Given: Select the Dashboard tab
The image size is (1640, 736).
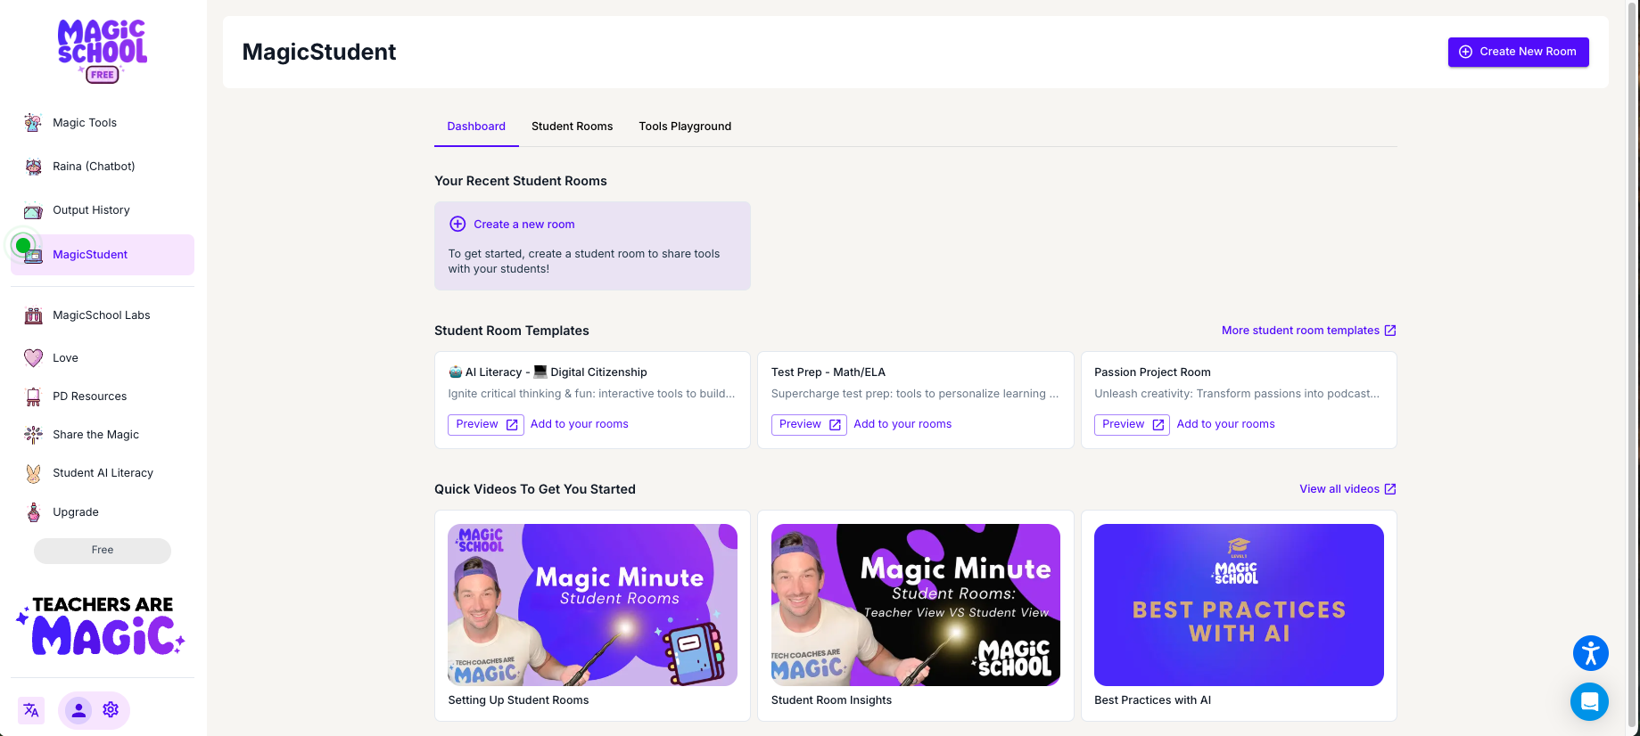Looking at the screenshot, I should coord(476,127).
